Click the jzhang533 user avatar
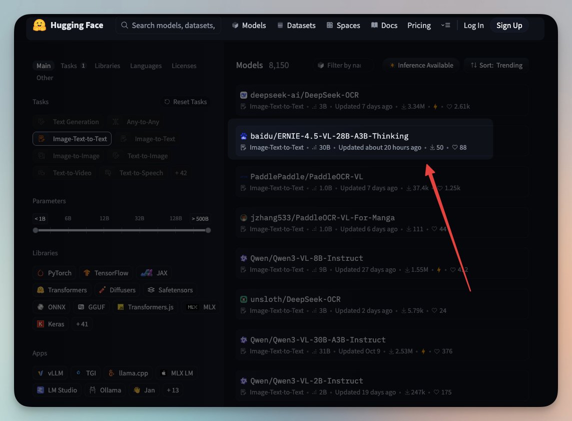 coord(244,218)
